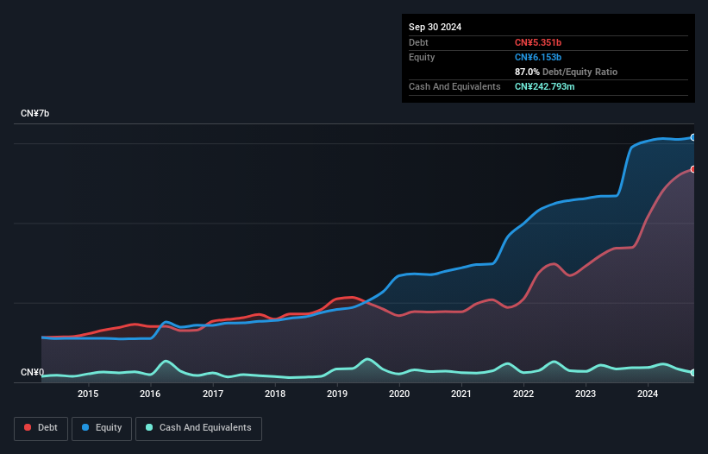Image resolution: width=708 pixels, height=454 pixels.
Task: Click the CN¥7b y-axis label
Action: 34,113
